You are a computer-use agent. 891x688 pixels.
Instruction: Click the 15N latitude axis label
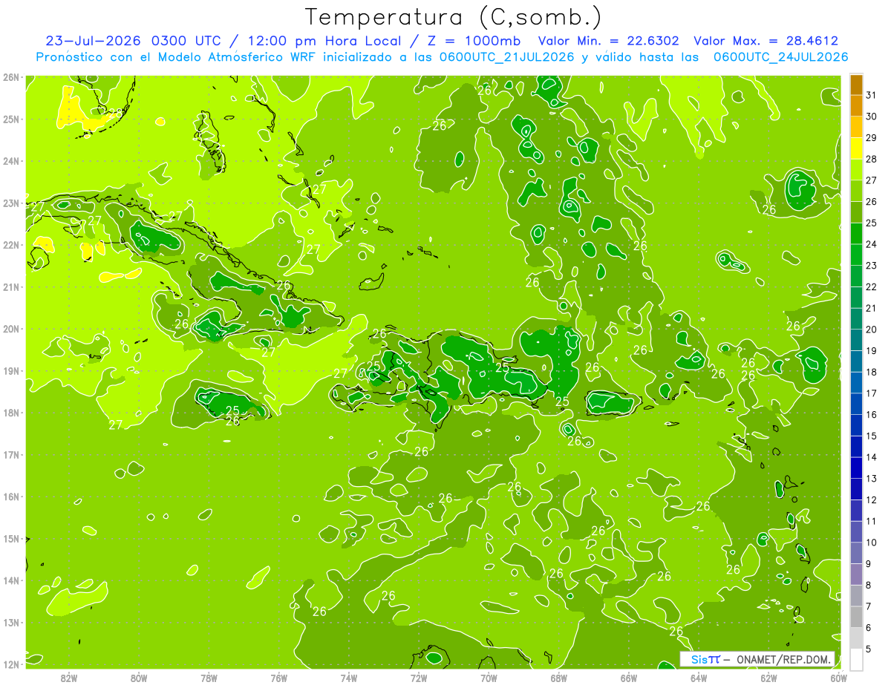10,538
